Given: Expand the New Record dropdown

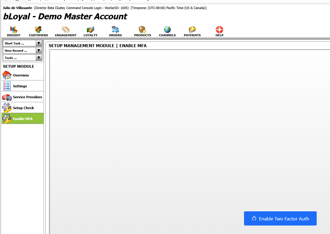Looking at the screenshot, I should click(39, 50).
